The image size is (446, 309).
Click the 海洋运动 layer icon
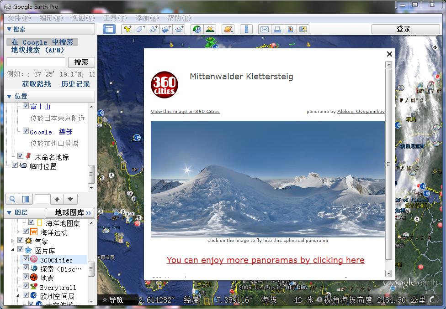34,232
